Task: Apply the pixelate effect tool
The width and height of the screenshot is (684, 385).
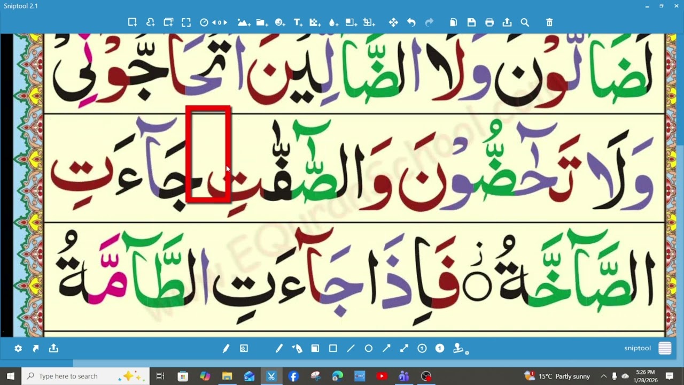Action: 315,22
